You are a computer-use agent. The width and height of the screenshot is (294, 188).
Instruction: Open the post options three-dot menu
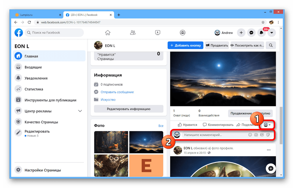coord(269,150)
